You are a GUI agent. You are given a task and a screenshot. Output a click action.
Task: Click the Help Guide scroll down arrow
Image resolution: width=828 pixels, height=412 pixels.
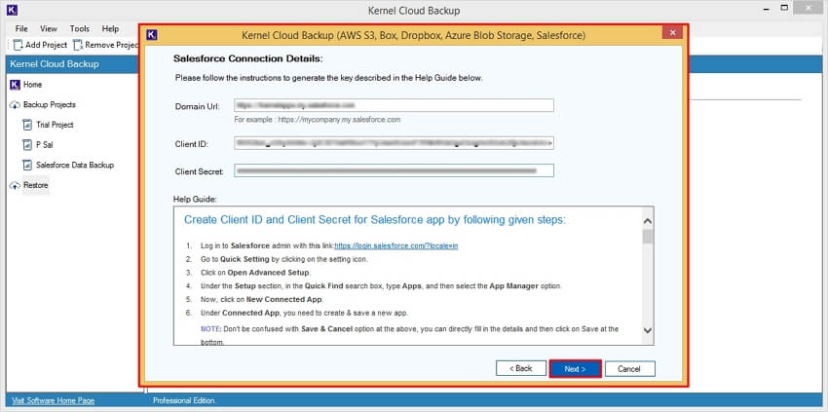click(648, 330)
